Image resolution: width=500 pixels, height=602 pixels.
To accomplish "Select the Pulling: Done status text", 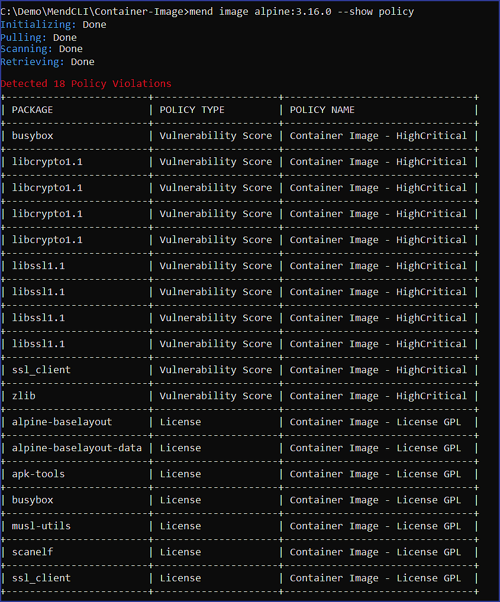I will (38, 37).
